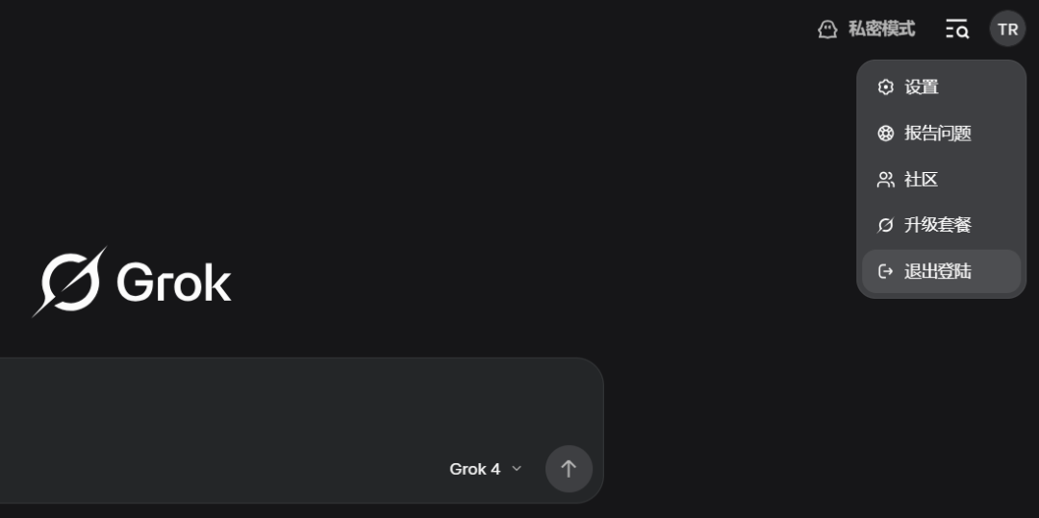Choose 报告问题 in the account menu
1039x518 pixels.
click(x=938, y=134)
